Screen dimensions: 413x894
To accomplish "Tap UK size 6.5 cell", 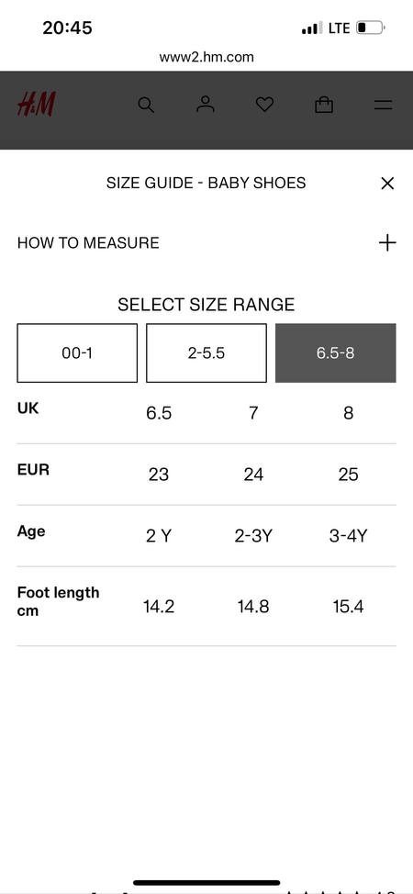I will [x=159, y=413].
